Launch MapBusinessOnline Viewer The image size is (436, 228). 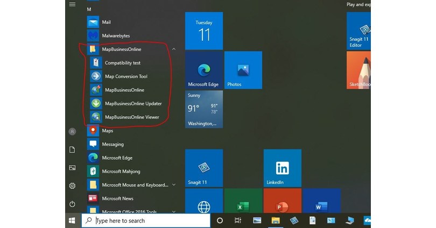[131, 117]
